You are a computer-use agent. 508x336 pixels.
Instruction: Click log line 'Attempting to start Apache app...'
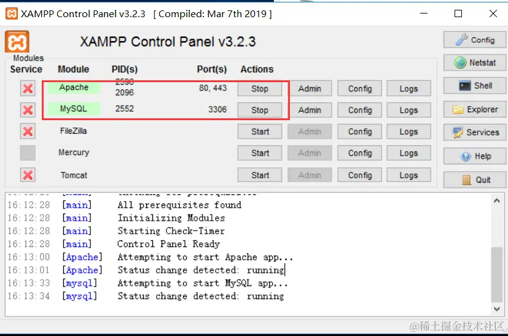point(205,257)
